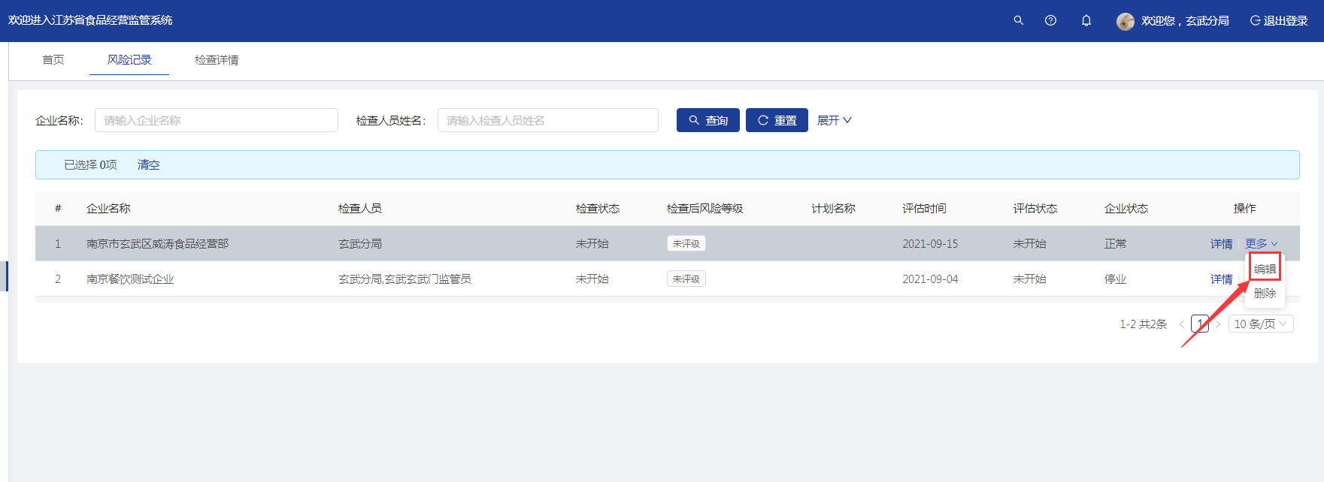Choose 编辑 from the dropdown menu
This screenshot has width=1324, height=482.
click(1265, 269)
